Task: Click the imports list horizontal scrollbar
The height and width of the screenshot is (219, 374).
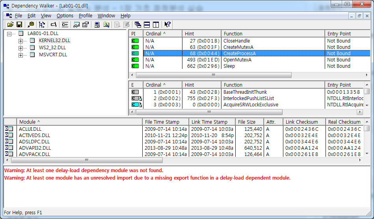Action: (213, 75)
